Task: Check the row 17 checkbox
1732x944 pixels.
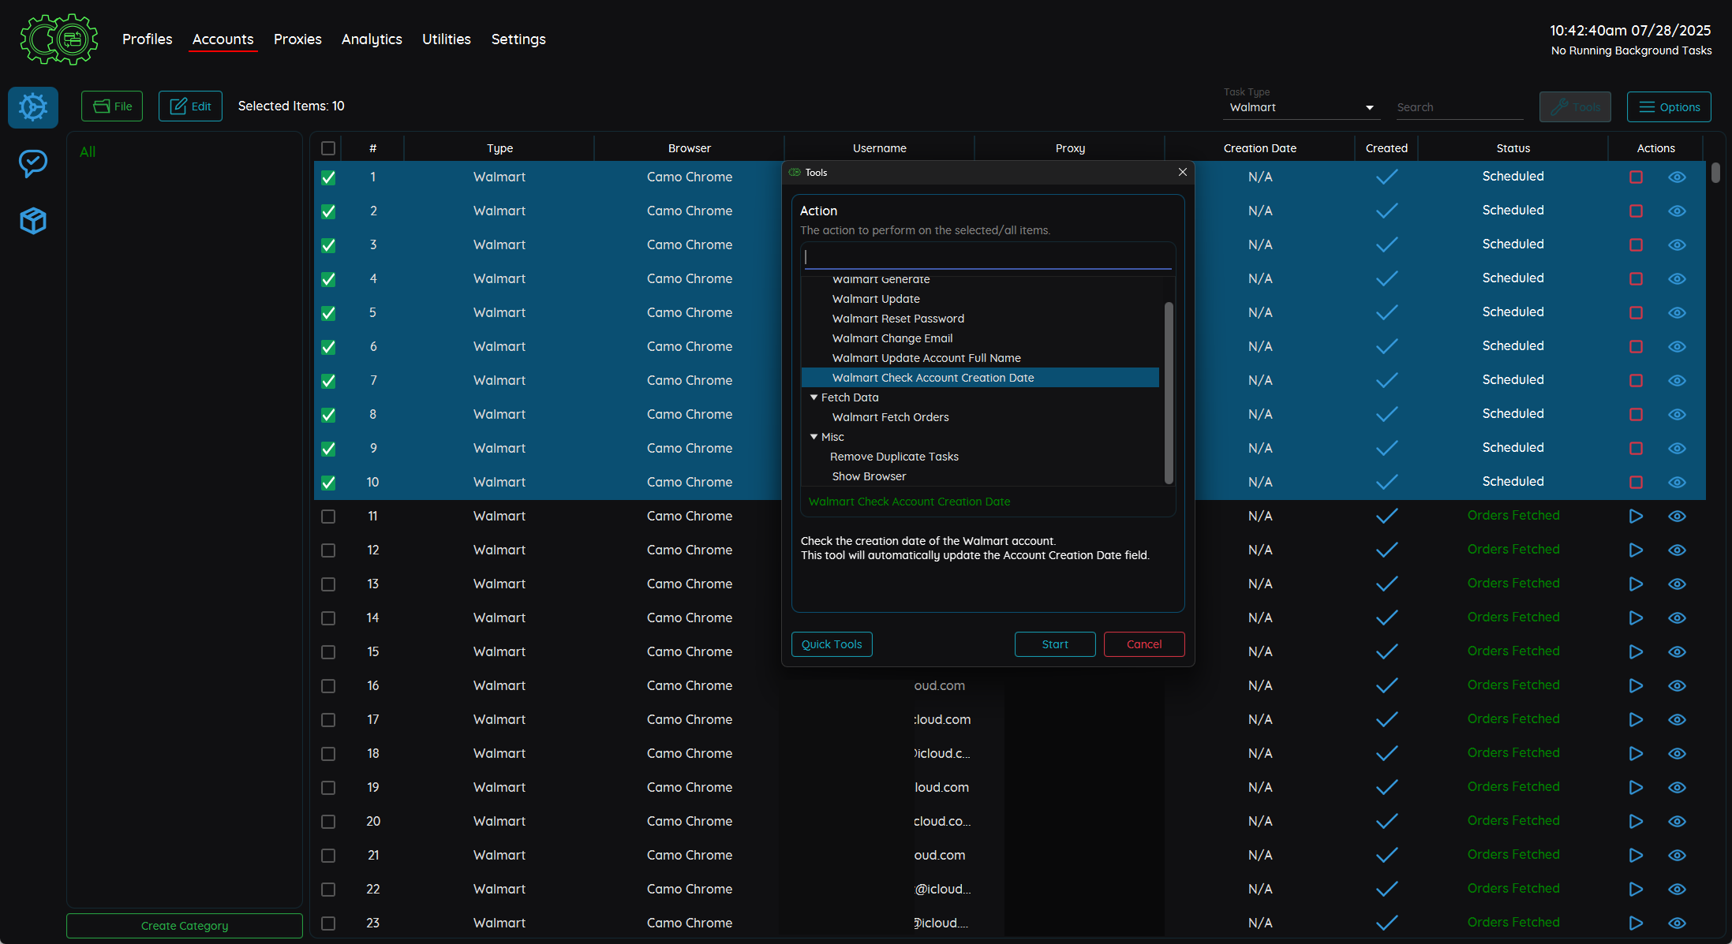Action: (x=328, y=720)
